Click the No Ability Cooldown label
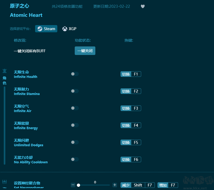This screenshot has height=190, width=214. point(31,162)
